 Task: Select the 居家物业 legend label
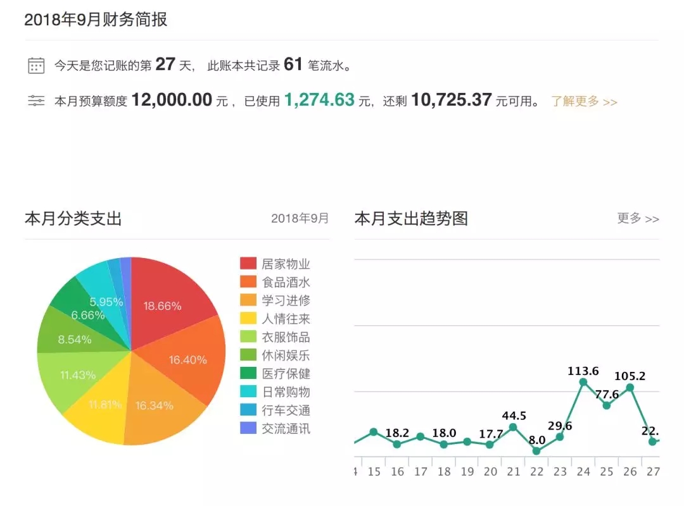286,264
